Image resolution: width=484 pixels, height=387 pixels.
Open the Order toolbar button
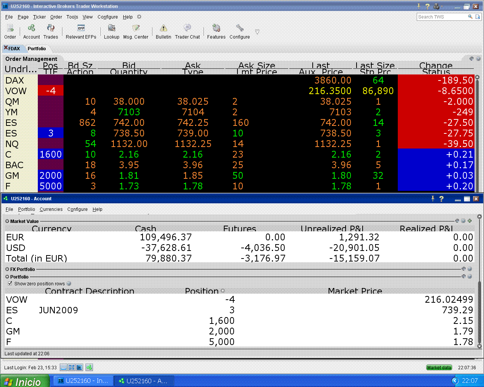coord(10,31)
